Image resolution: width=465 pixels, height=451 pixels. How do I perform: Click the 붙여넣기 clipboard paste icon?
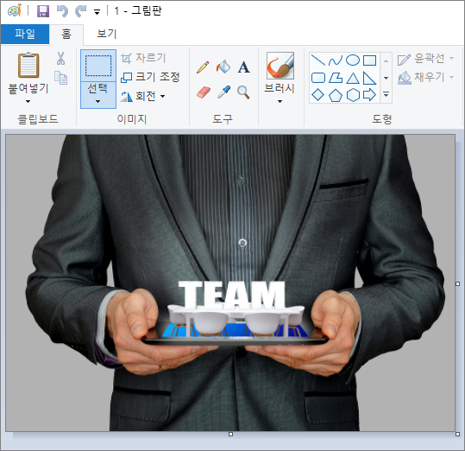point(28,66)
